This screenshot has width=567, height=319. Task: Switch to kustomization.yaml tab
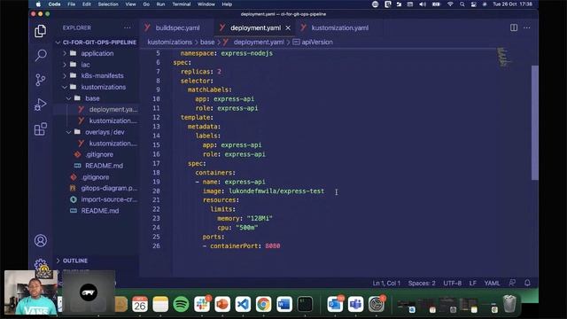(x=339, y=27)
